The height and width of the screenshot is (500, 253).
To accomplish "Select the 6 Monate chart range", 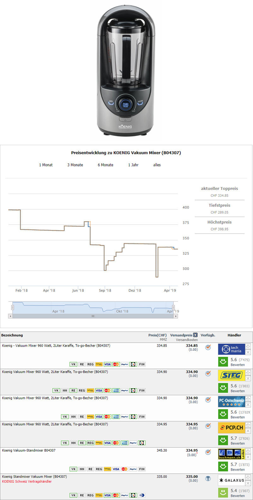I will 105,165.
